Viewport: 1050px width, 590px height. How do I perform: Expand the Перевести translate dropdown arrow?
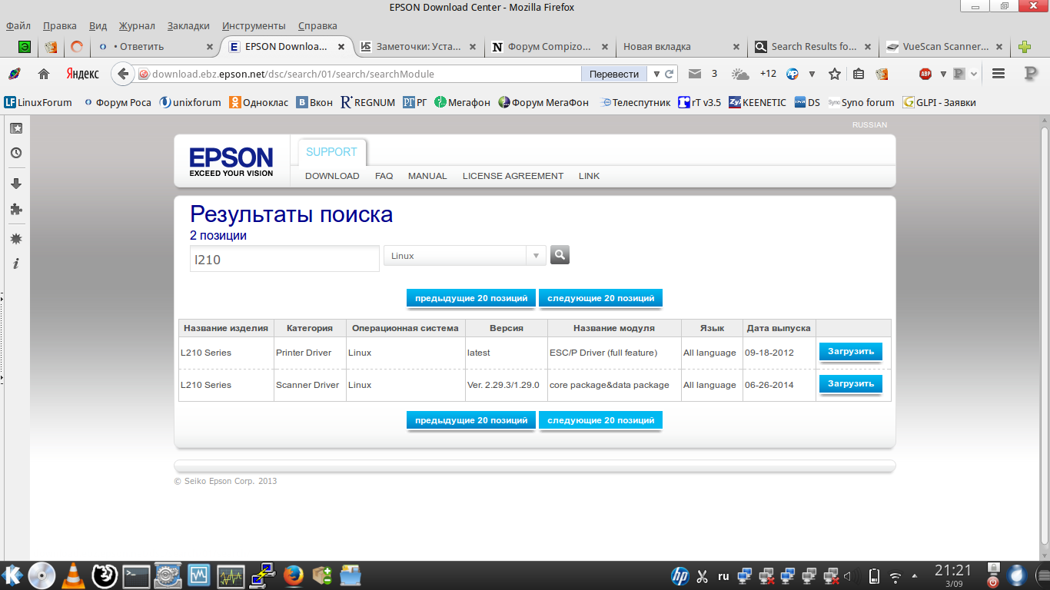click(x=655, y=75)
